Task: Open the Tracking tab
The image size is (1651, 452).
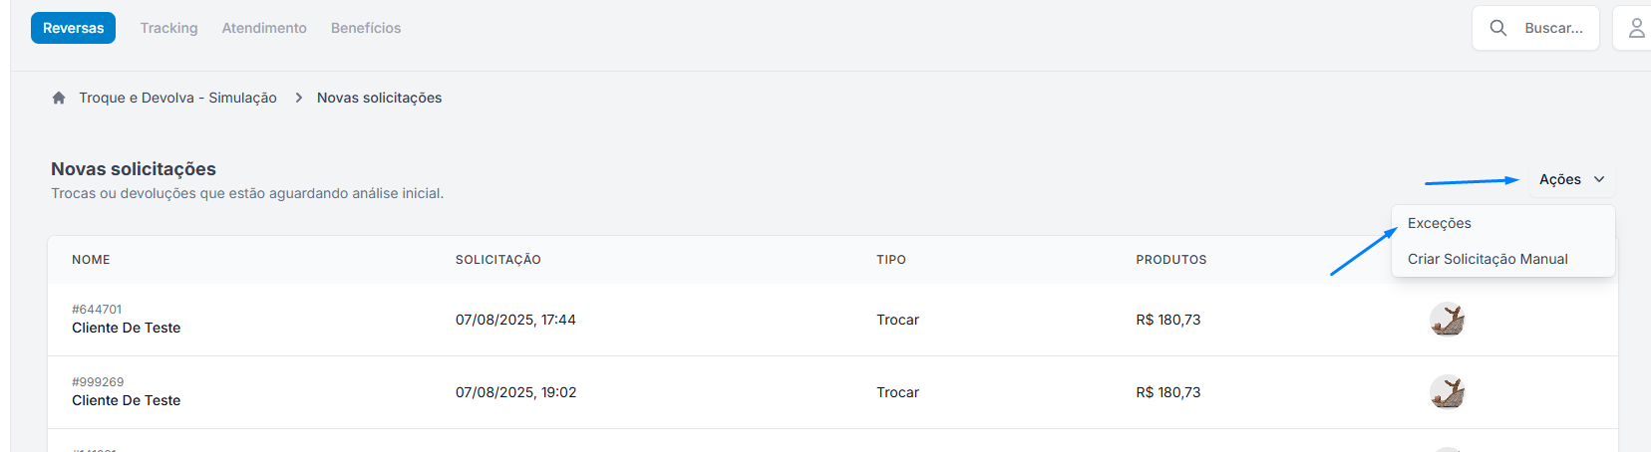Action: [168, 28]
